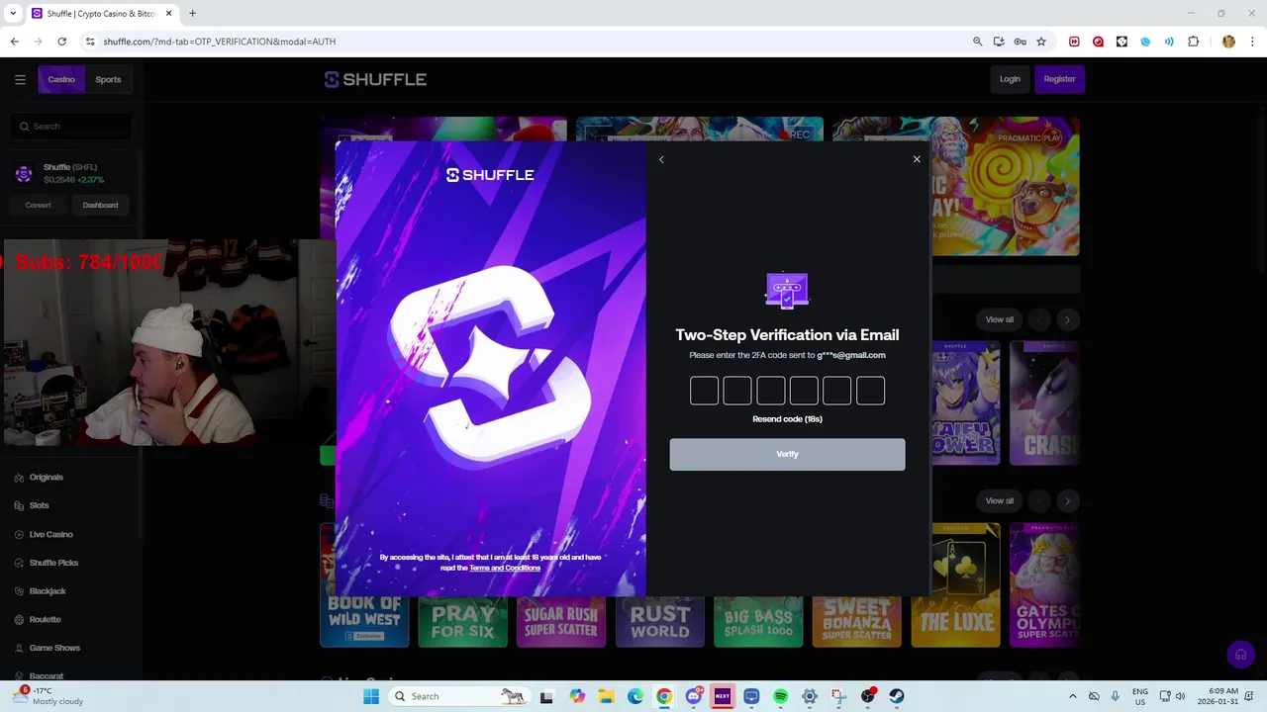Close the Shuffle browser tab

tap(169, 14)
